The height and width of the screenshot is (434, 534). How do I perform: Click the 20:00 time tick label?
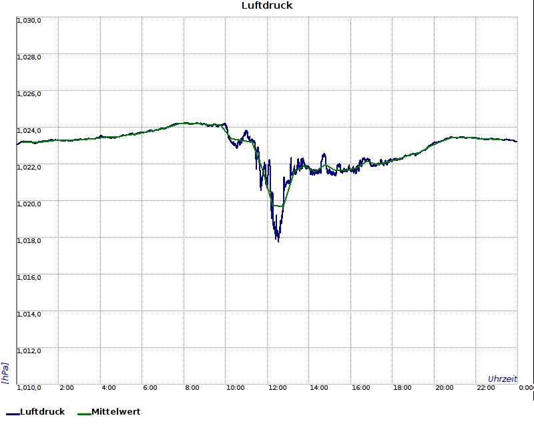(x=445, y=388)
